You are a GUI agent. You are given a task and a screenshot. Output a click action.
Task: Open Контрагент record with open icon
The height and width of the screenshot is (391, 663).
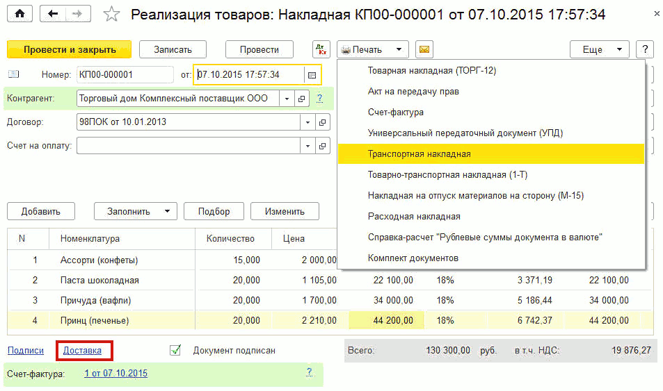coord(301,99)
